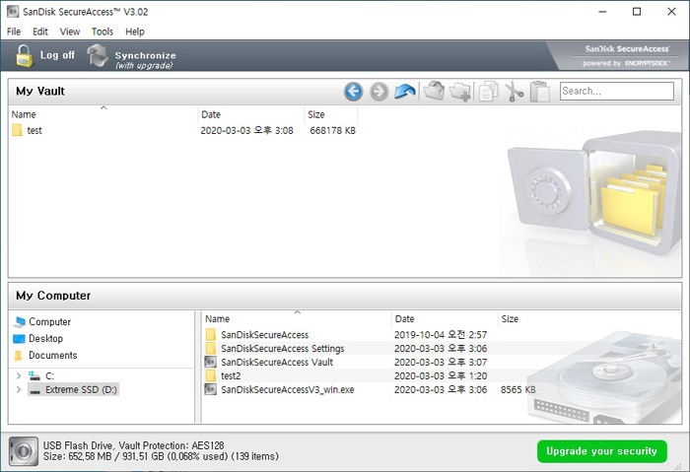Click the blue Up-one-level arrow icon
690x472 pixels.
pyautogui.click(x=405, y=92)
